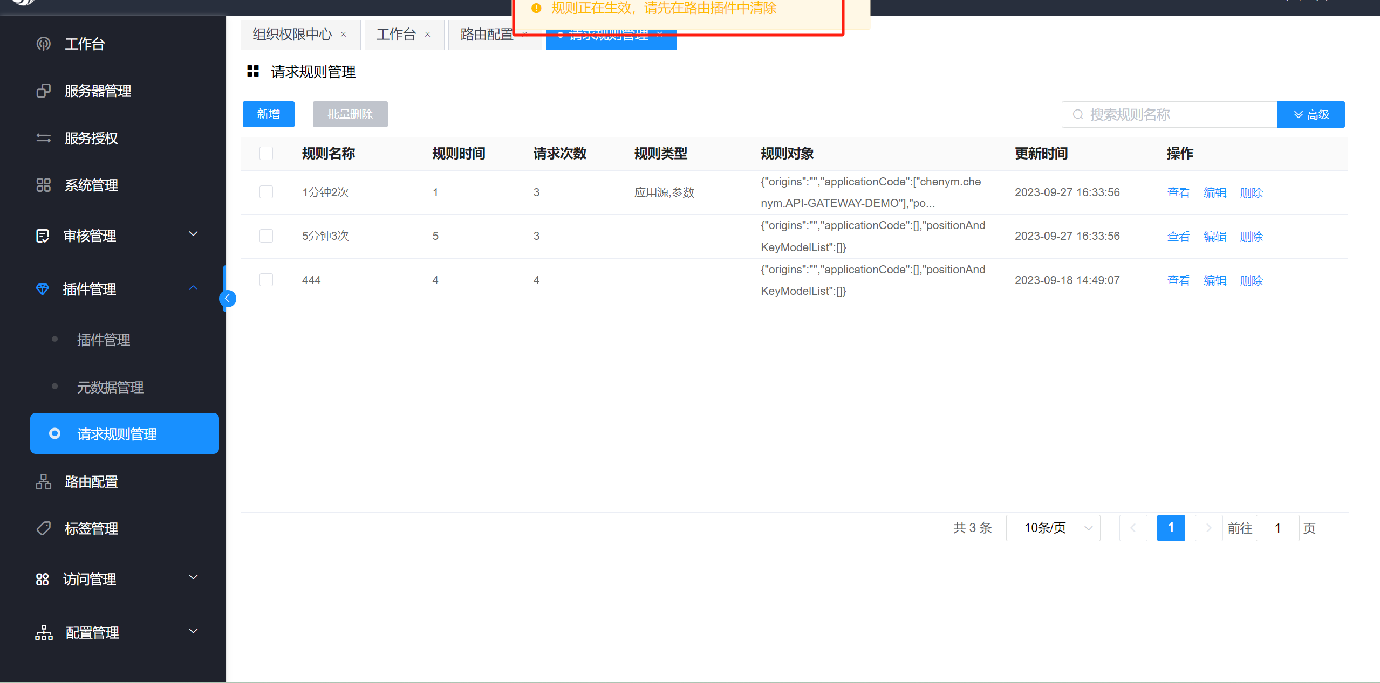This screenshot has height=683, width=1380.
Task: Click the 访问管理 sidebar icon
Action: 42,579
